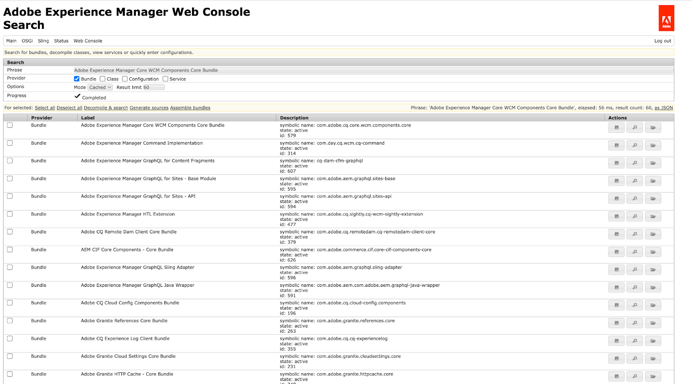The height and width of the screenshot is (384, 692).
Task: Enable the Service provider checkbox
Action: coord(165,79)
